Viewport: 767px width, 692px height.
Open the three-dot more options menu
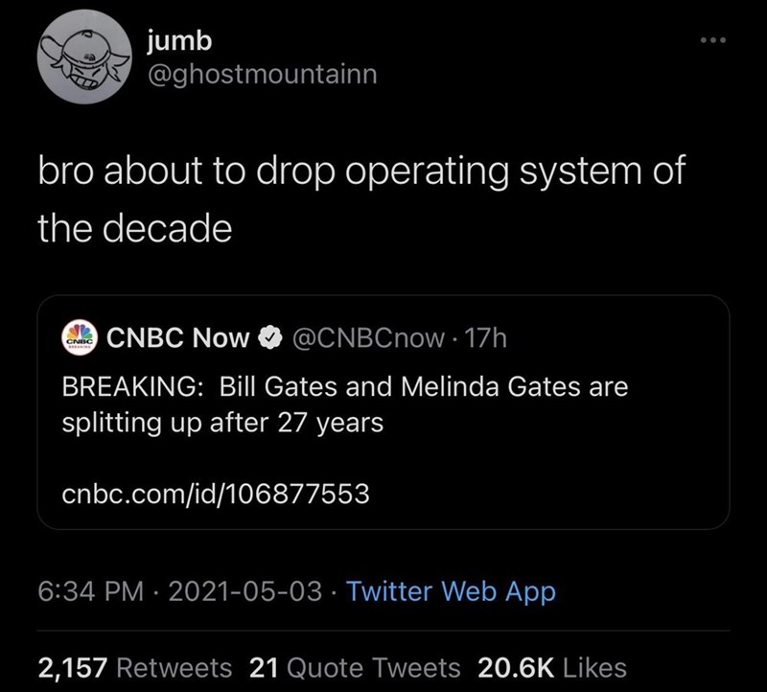point(713,42)
